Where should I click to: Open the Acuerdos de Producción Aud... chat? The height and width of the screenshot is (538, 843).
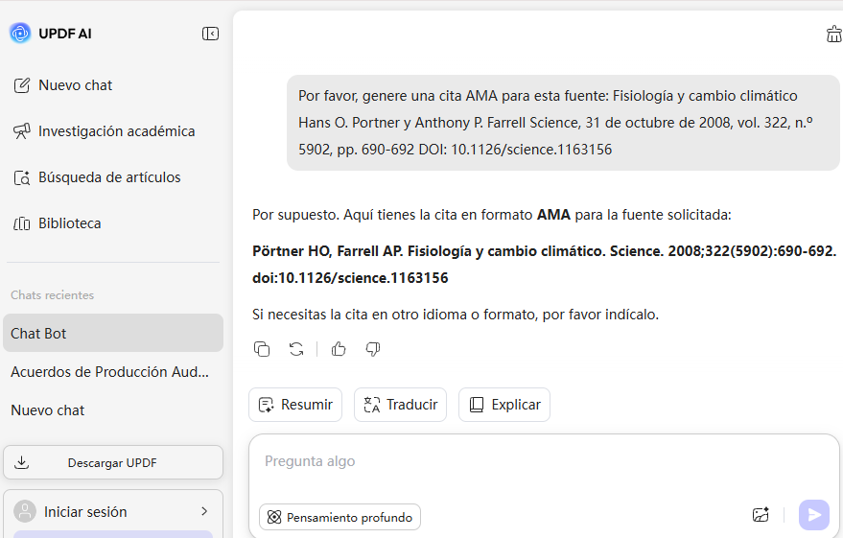pos(109,372)
